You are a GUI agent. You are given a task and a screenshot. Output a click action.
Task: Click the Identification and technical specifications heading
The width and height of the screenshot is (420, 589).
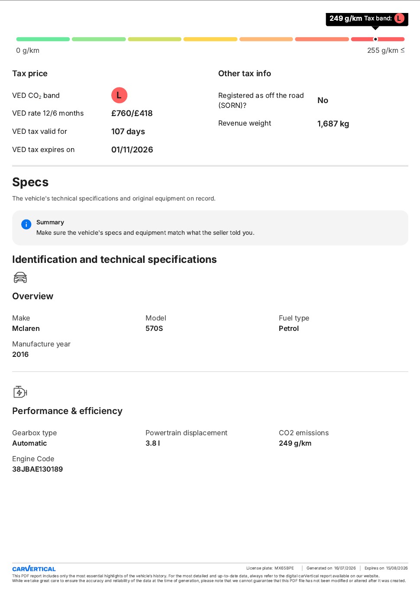pos(114,259)
